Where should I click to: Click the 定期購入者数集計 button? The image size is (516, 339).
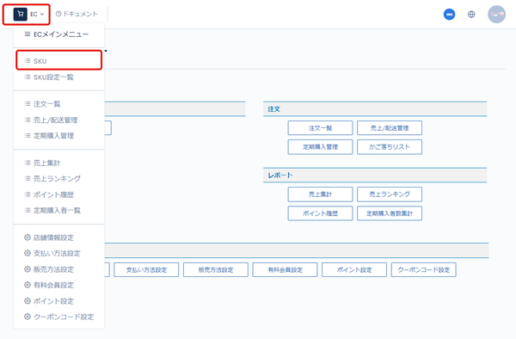[x=390, y=213]
